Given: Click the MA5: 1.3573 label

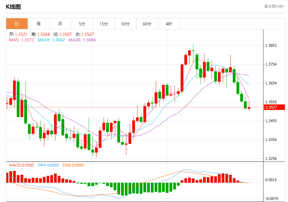Looking at the screenshot, I should click(21, 40).
